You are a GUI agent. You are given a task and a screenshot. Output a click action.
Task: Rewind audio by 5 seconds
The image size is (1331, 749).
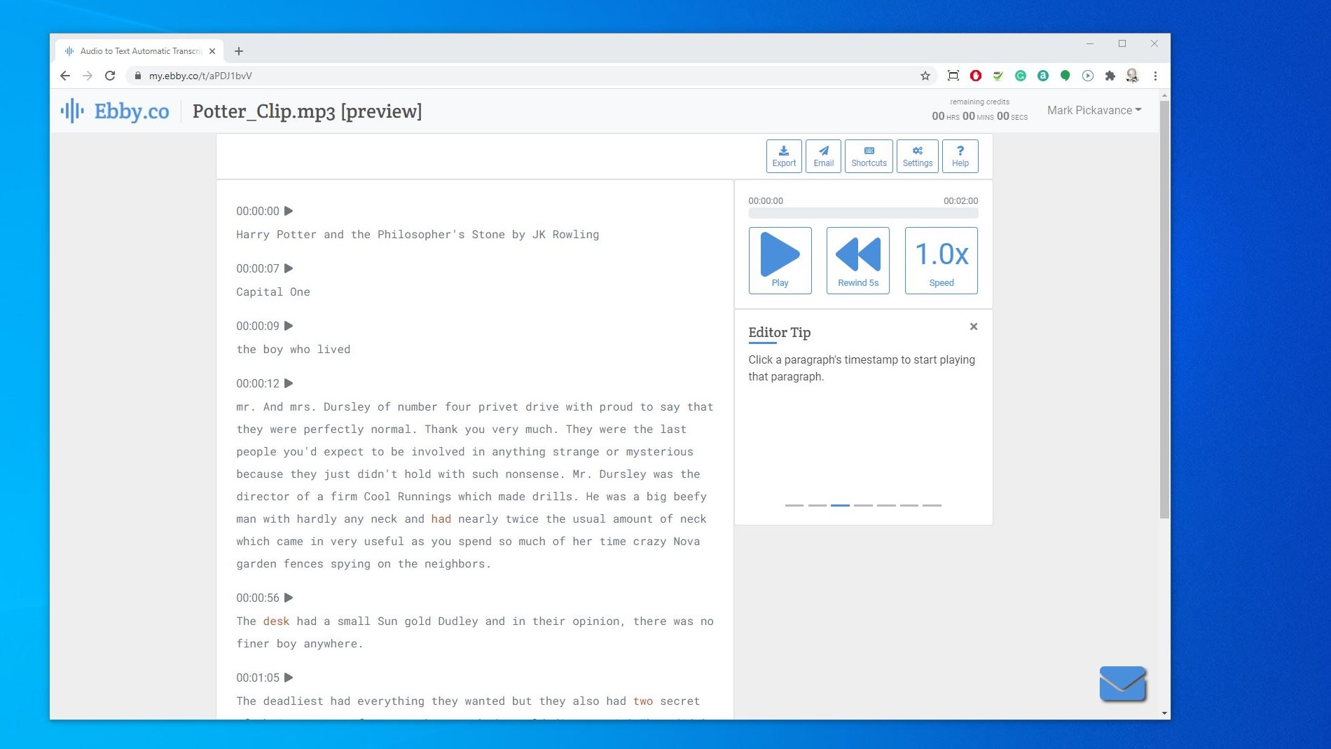pos(857,260)
